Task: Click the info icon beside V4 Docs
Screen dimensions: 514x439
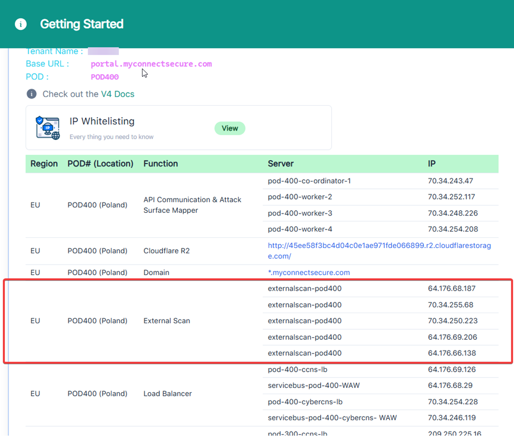Action: click(31, 94)
